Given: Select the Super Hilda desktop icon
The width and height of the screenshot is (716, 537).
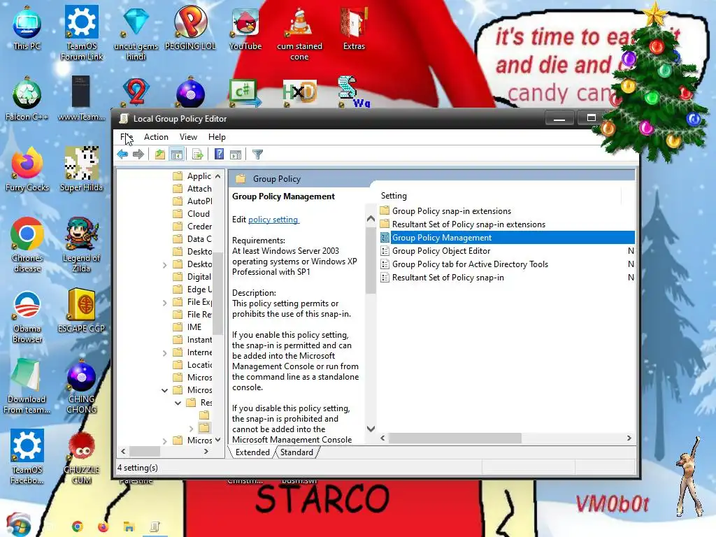Looking at the screenshot, I should (x=81, y=169).
